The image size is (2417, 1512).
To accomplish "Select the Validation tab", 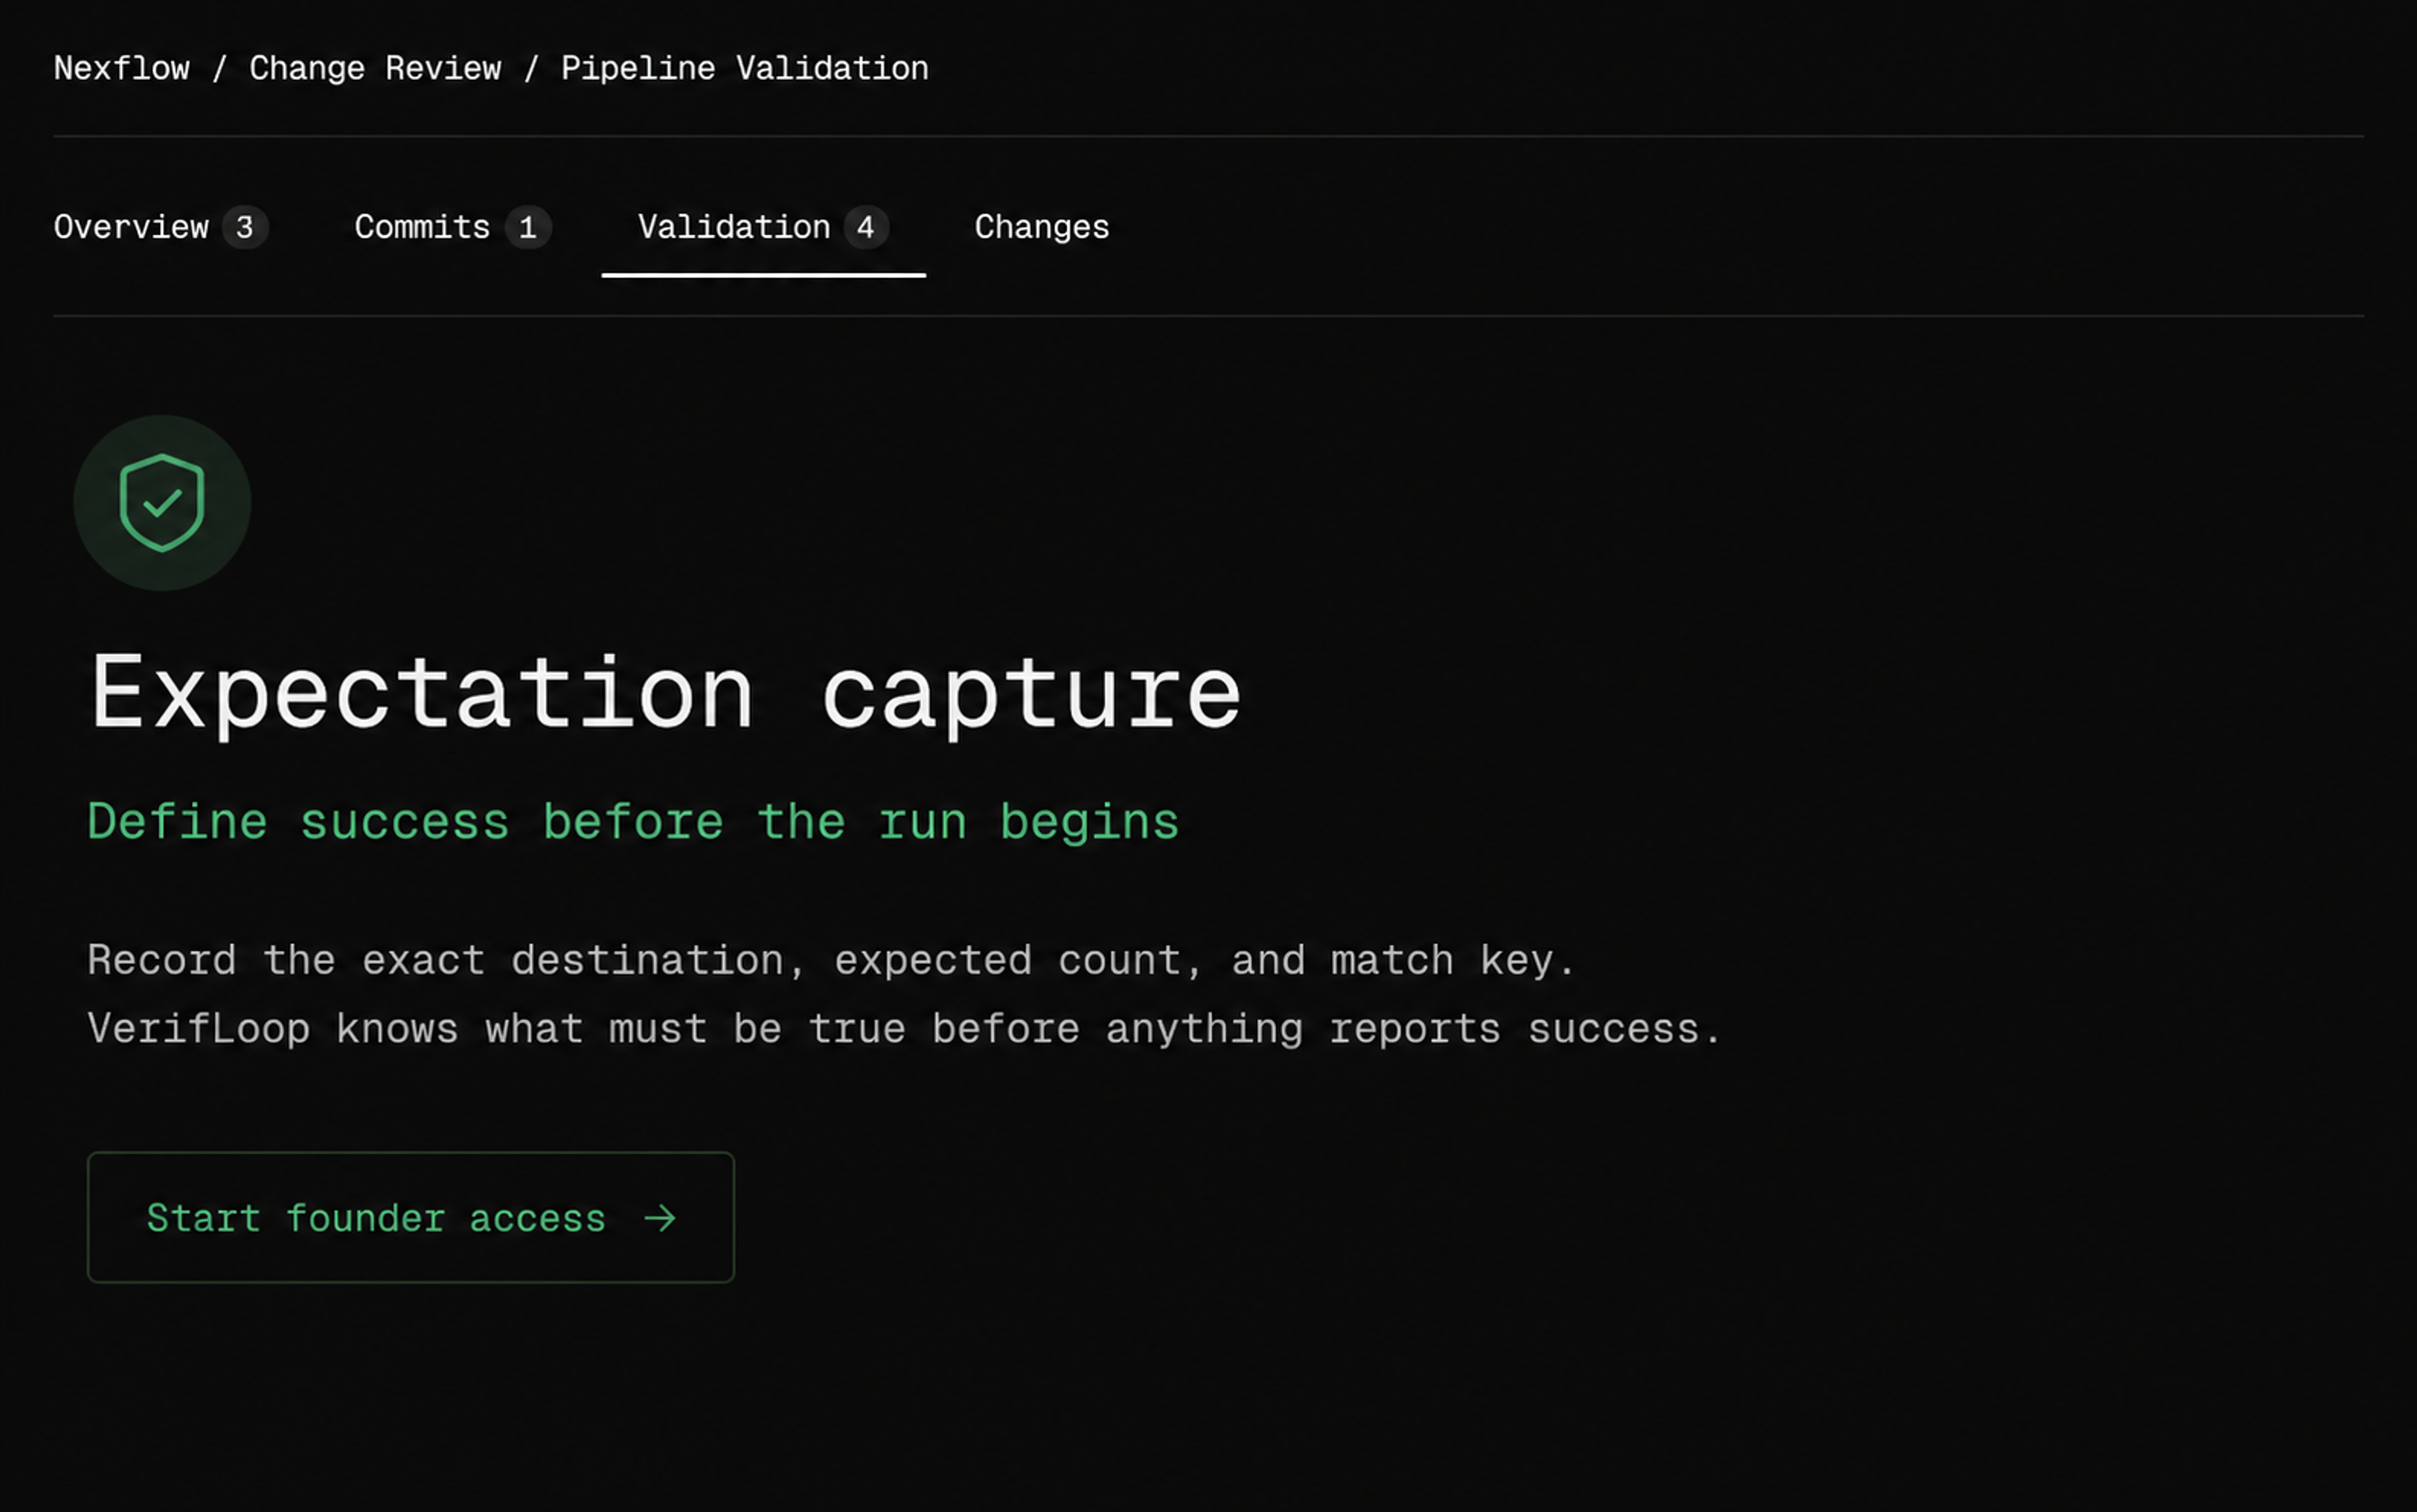I will (763, 227).
